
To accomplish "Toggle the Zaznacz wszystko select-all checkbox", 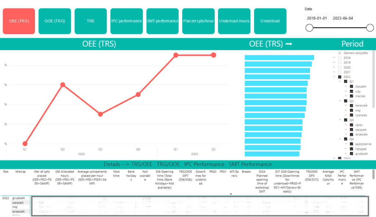I will 340,53.
